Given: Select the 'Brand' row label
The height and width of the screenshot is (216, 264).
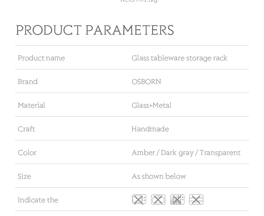Looking at the screenshot, I should click(x=28, y=82).
